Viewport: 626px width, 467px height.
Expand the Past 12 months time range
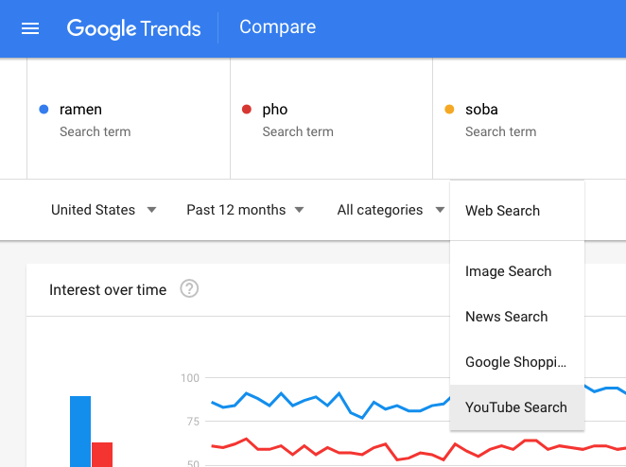point(245,210)
